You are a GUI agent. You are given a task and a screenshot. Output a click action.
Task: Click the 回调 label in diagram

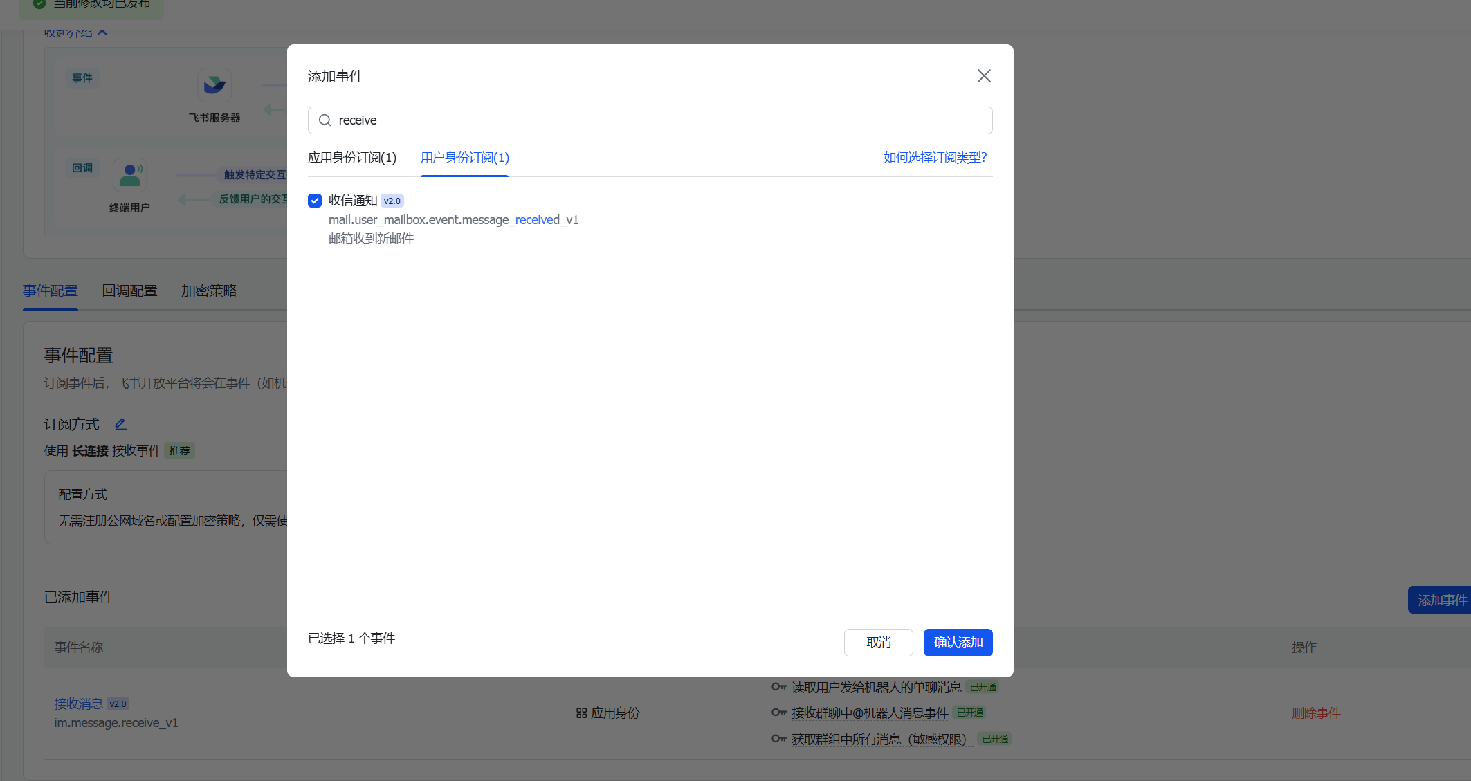coord(82,168)
